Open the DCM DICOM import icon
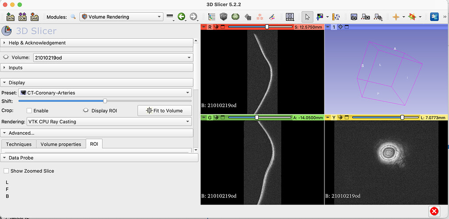 click(x=22, y=17)
